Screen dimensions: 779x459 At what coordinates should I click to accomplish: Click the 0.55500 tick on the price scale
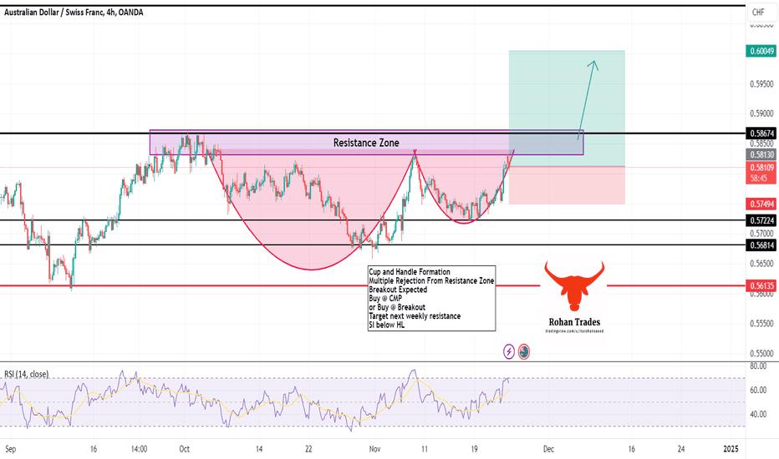coord(761,324)
